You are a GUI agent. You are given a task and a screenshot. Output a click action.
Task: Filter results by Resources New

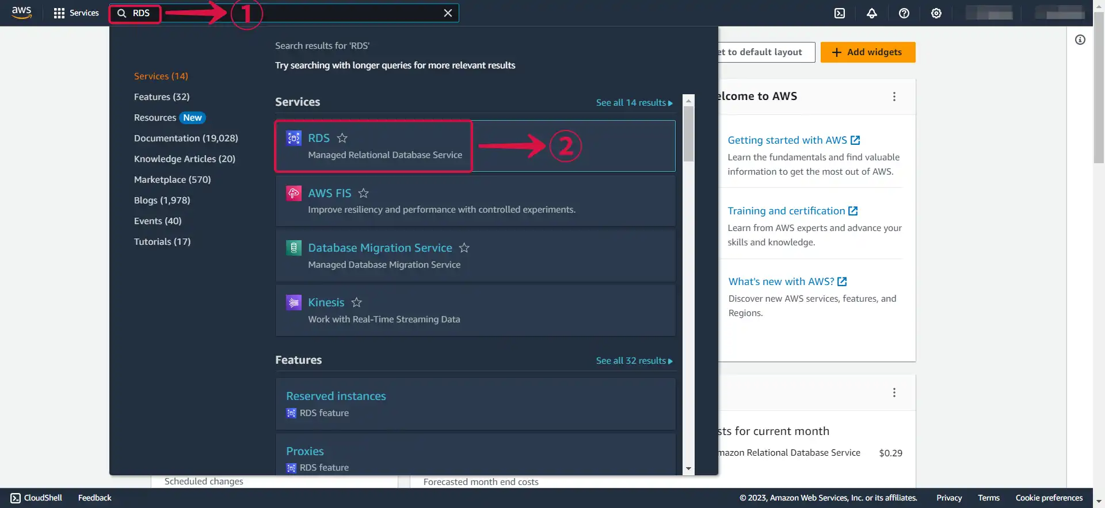[x=169, y=117]
